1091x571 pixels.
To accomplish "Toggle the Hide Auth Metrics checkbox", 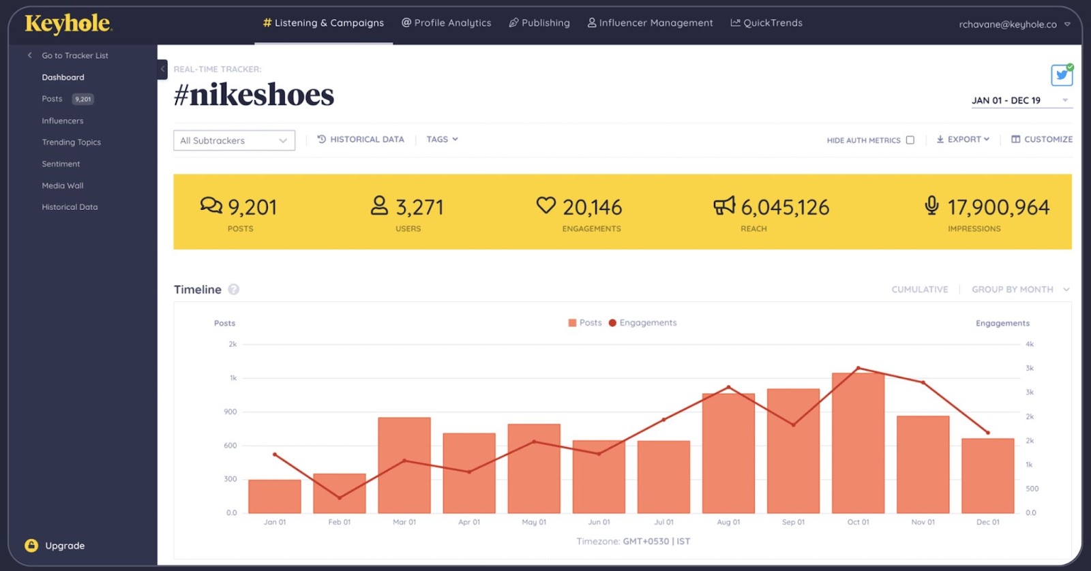I will coord(910,140).
